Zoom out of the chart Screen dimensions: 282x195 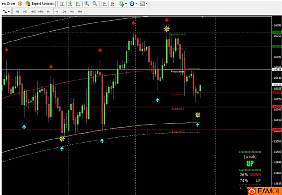[94, 4]
